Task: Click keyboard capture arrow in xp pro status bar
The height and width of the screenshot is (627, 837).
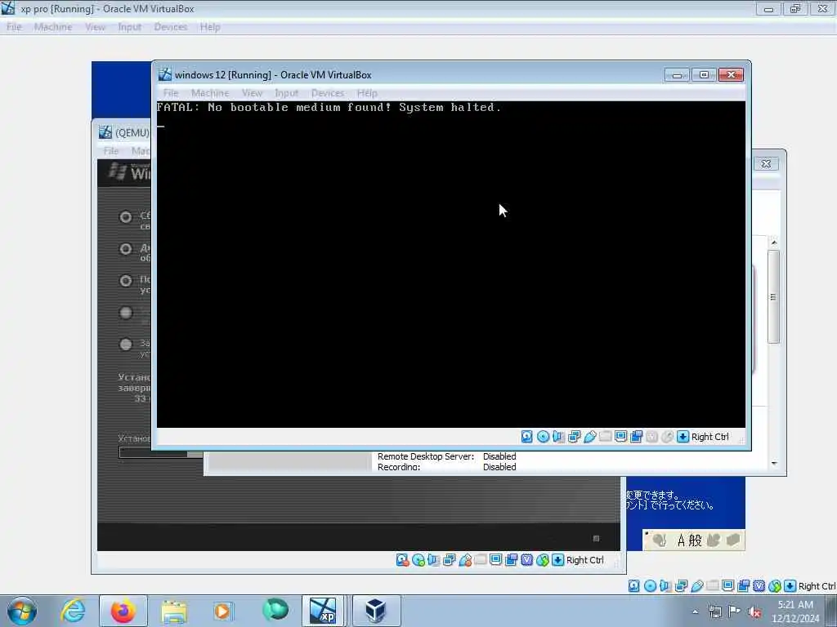Action: click(x=790, y=586)
